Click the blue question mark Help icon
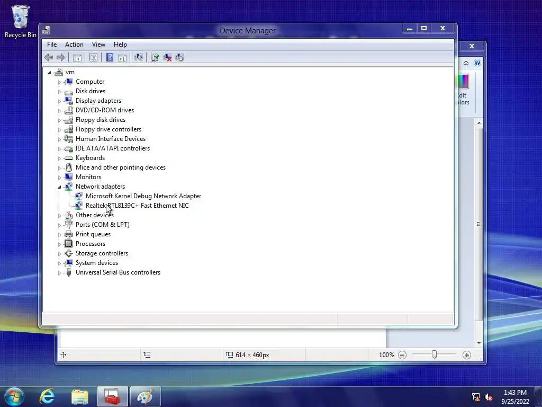 click(x=110, y=57)
